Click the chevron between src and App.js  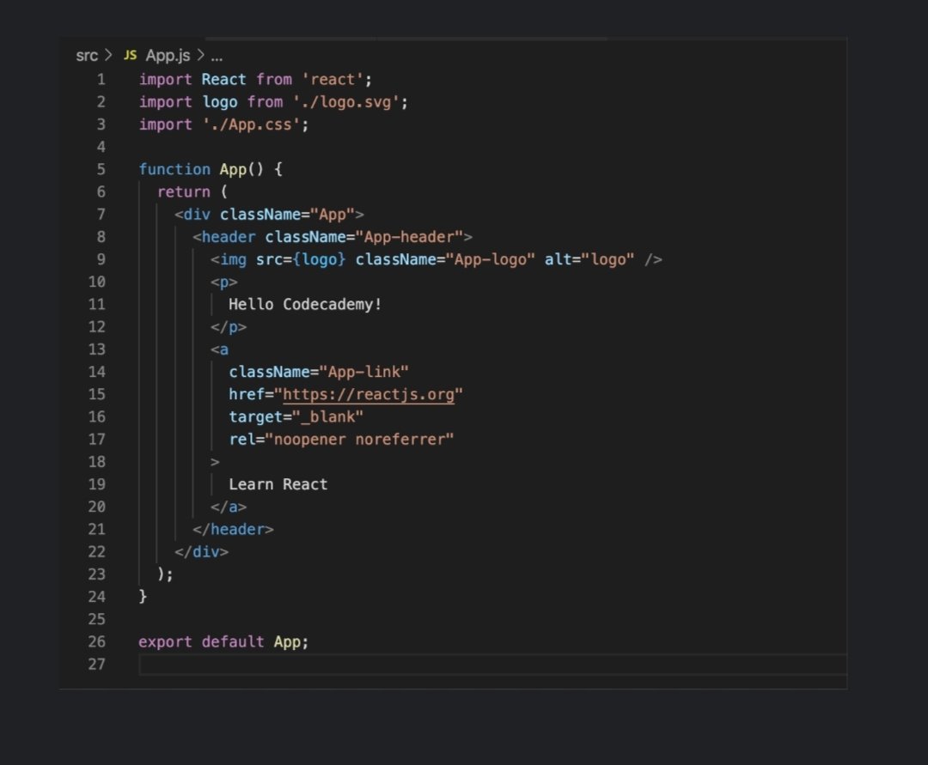tap(107, 55)
